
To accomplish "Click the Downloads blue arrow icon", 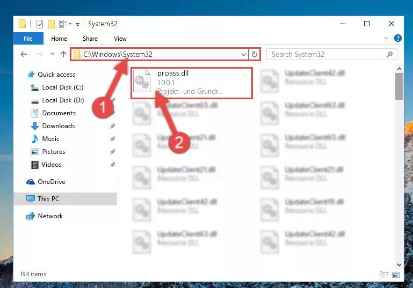I will [35, 126].
